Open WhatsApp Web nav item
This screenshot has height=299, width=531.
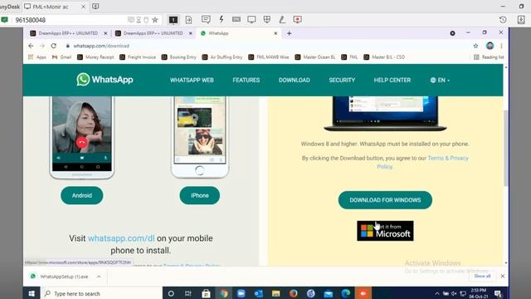(x=192, y=81)
